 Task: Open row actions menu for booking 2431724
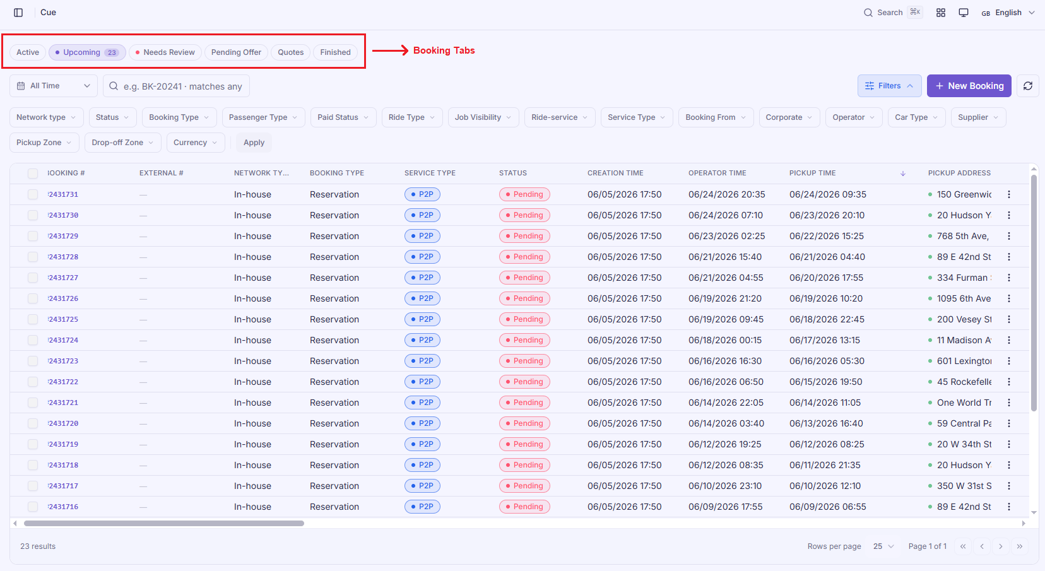pos(1009,340)
